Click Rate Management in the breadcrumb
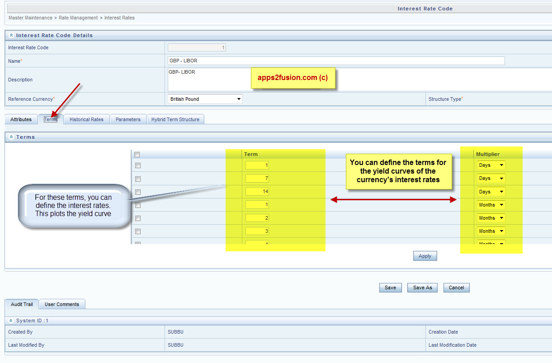 (x=78, y=18)
